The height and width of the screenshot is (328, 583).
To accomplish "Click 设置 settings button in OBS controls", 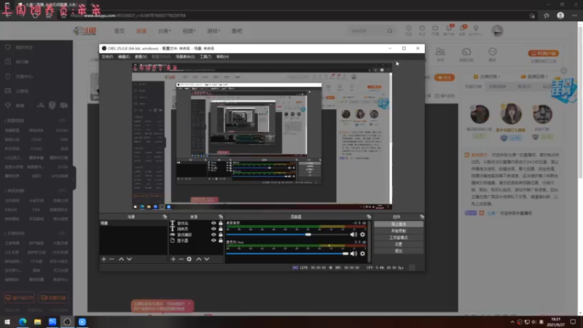I will (x=399, y=244).
